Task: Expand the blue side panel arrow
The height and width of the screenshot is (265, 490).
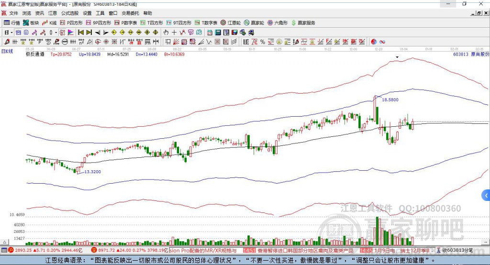Action: (486, 196)
